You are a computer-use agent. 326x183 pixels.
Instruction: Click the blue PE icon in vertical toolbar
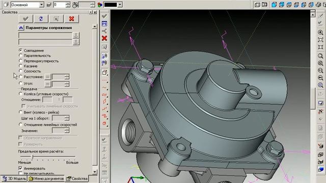[104, 24]
